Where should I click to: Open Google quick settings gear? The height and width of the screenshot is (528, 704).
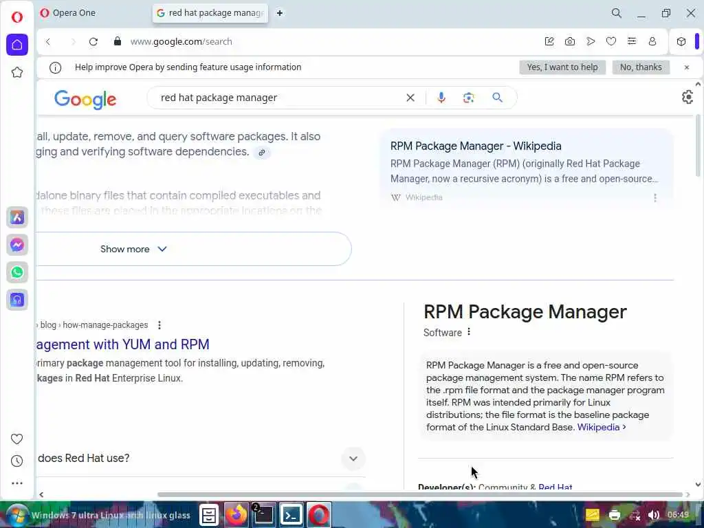click(x=687, y=97)
